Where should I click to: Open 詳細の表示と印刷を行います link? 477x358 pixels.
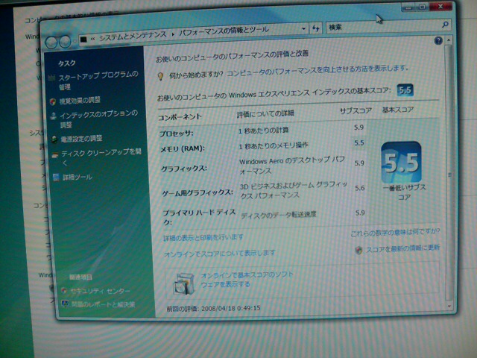point(203,237)
